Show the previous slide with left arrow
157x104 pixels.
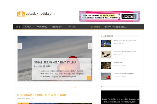coord(20,46)
